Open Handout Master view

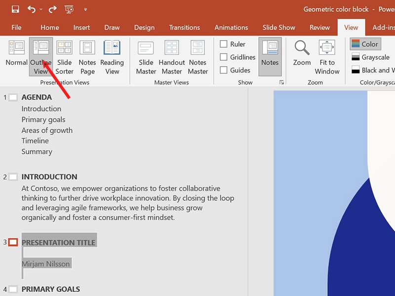pyautogui.click(x=171, y=57)
